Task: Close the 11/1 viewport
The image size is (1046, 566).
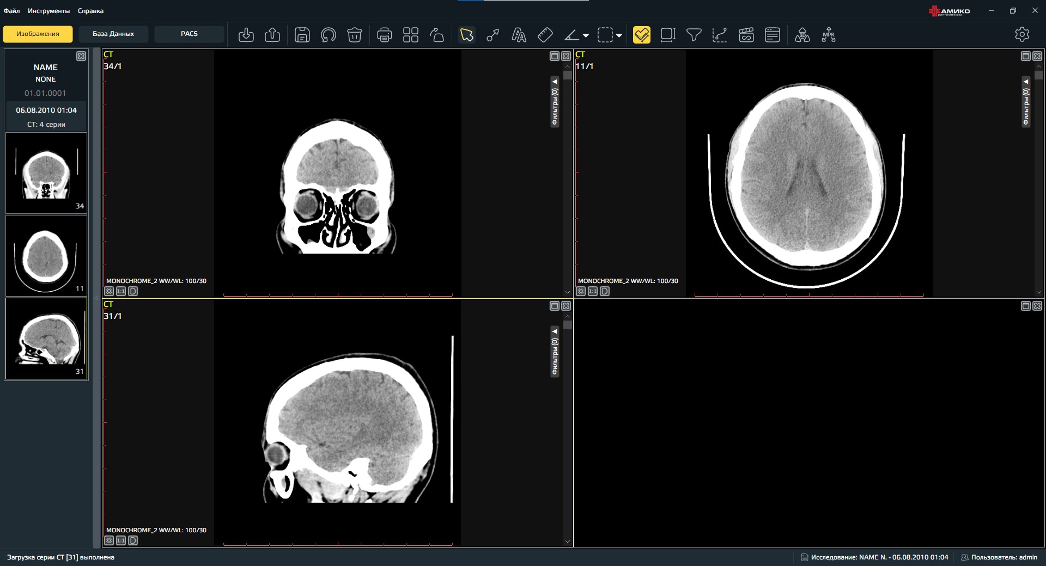Action: [1037, 56]
